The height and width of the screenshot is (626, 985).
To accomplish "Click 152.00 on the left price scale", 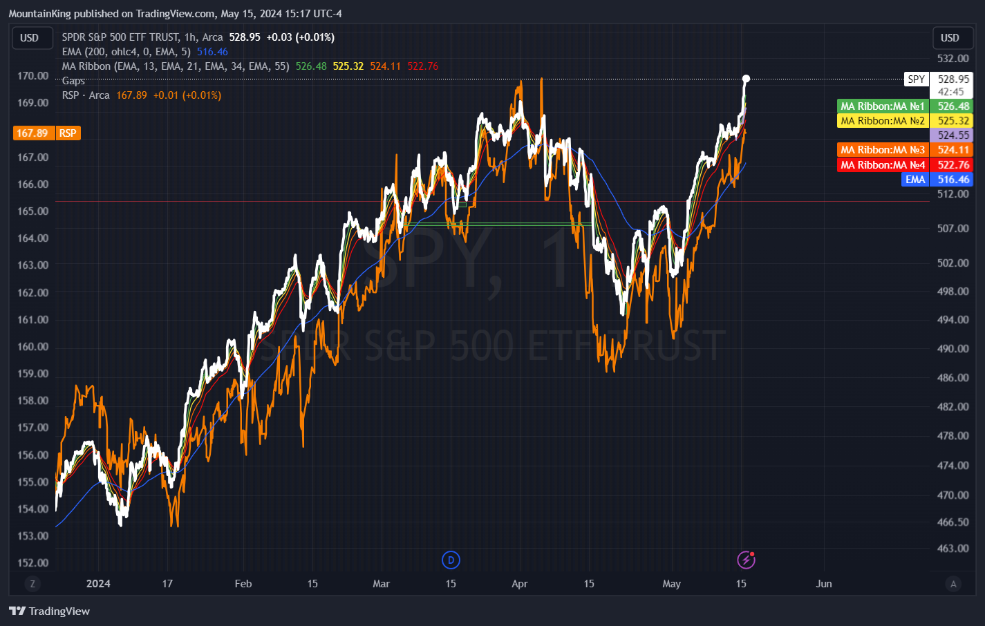I will click(x=32, y=563).
